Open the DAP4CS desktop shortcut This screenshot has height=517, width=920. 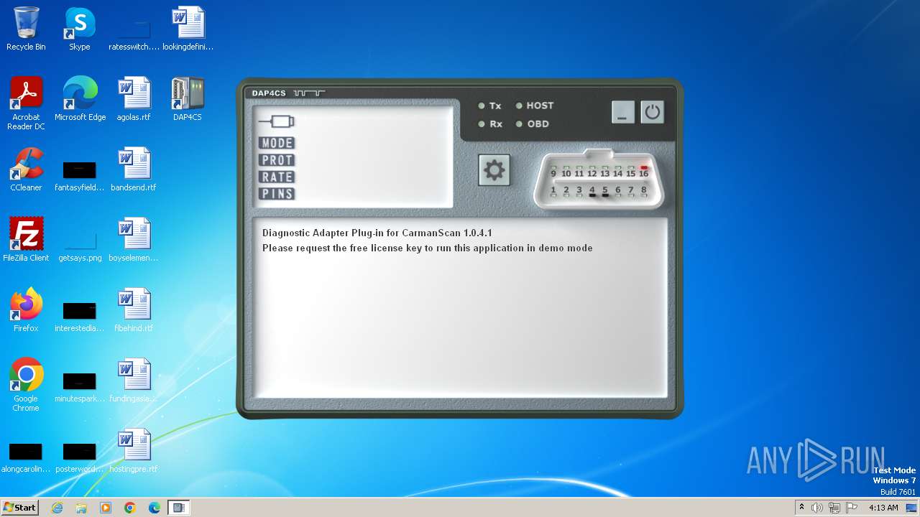(188, 99)
